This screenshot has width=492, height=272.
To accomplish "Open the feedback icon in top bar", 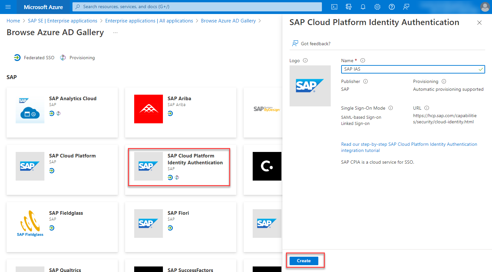I will click(x=406, y=7).
